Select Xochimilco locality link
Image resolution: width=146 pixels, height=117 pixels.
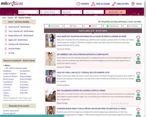click(x=24, y=82)
